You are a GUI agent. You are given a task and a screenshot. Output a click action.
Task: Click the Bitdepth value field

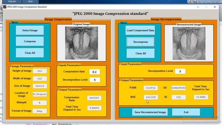click(40, 103)
